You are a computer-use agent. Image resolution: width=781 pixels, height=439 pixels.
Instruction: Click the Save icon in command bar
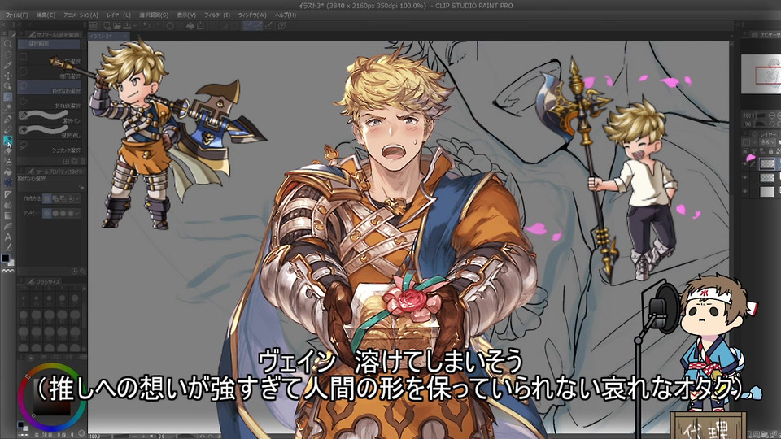(x=127, y=26)
